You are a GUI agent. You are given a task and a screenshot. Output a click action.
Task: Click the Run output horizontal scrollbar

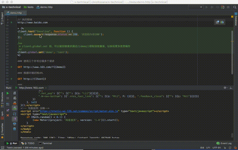pyautogui.click(x=29, y=139)
